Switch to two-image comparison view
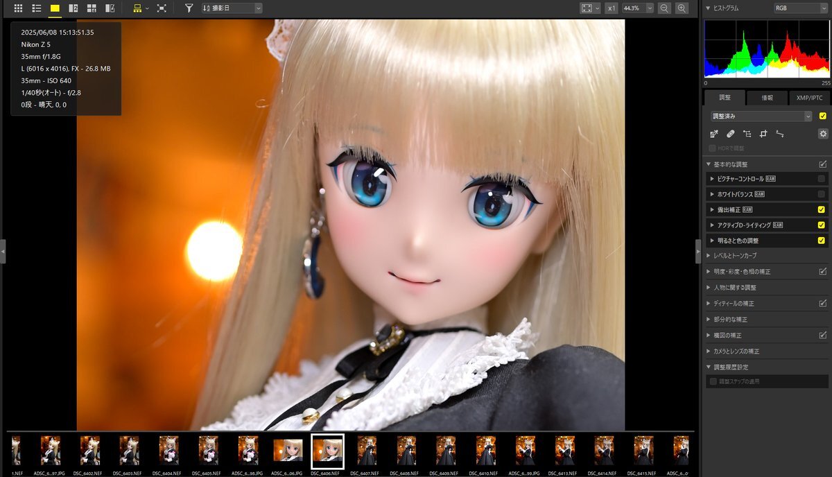 coord(73,8)
